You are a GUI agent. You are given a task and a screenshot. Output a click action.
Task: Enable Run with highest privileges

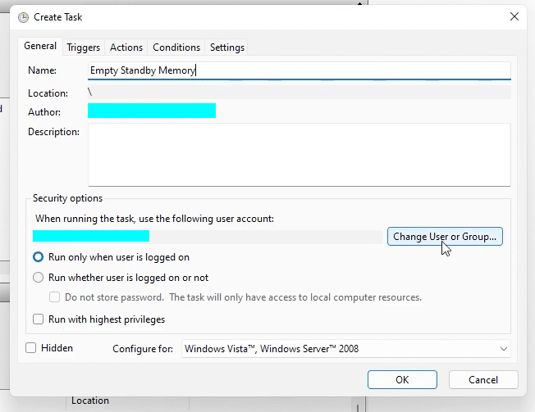[39, 319]
